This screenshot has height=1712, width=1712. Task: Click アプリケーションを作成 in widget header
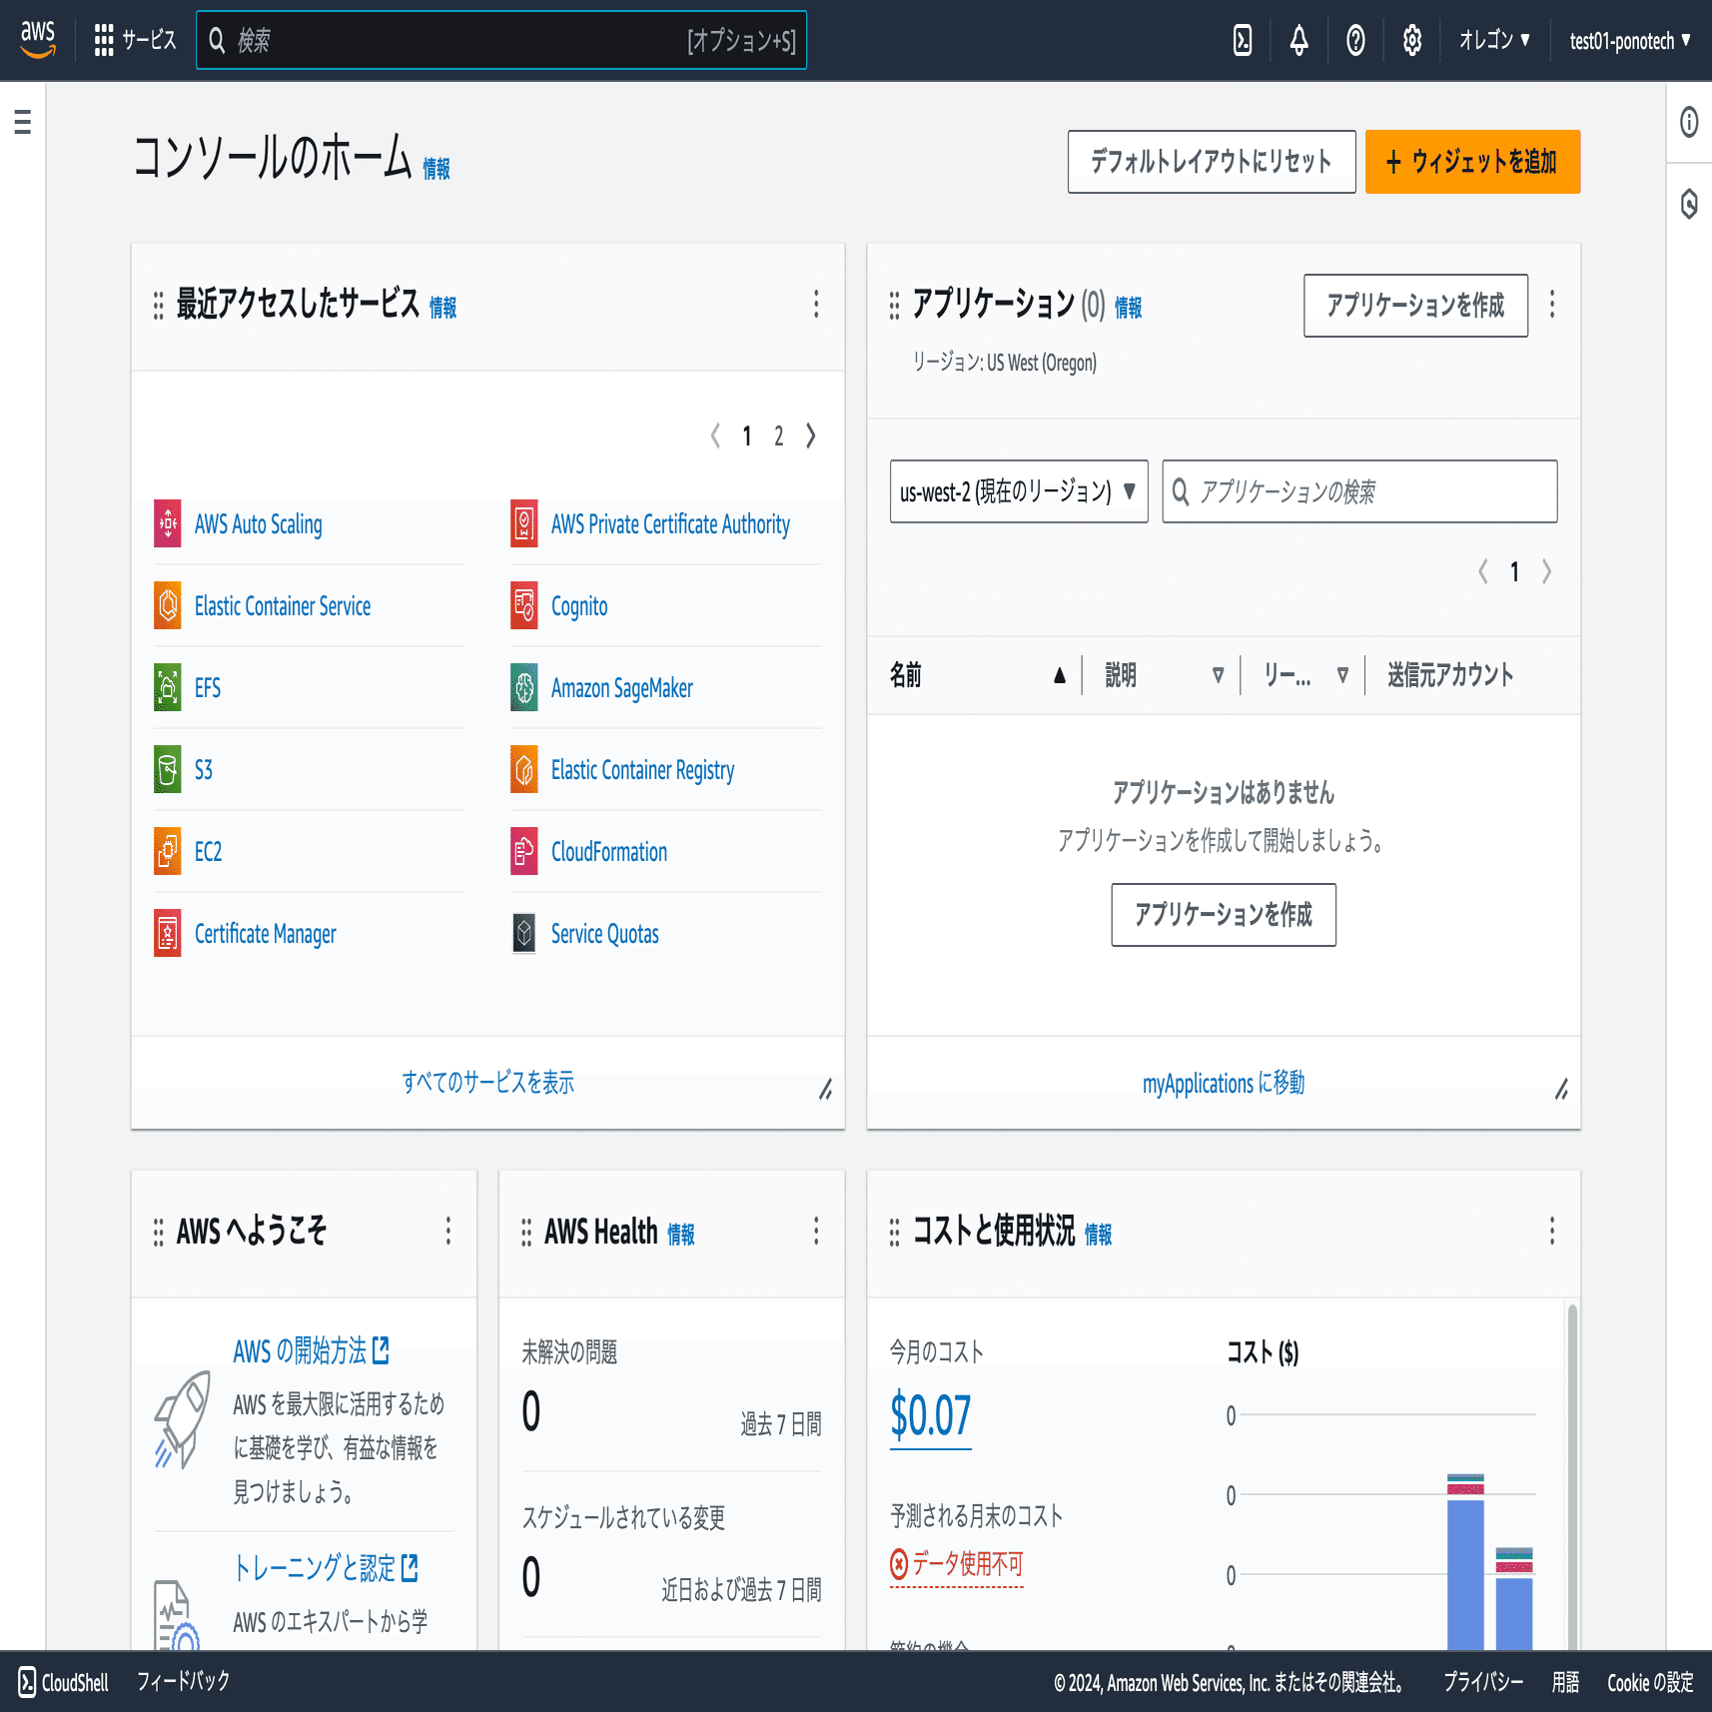(1415, 306)
